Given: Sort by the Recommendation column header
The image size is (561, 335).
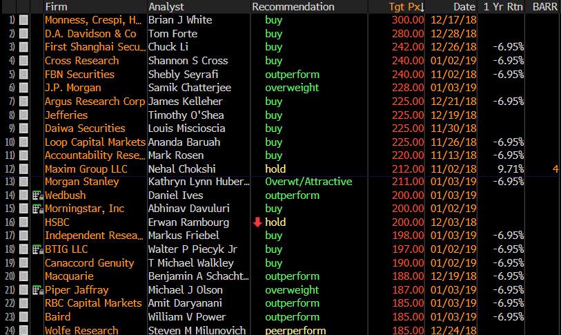Looking at the screenshot, I should tap(293, 7).
